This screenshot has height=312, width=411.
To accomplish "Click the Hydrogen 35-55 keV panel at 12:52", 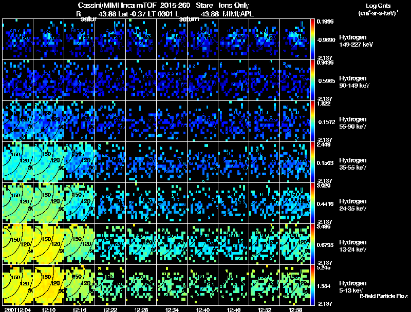I will coord(265,162).
